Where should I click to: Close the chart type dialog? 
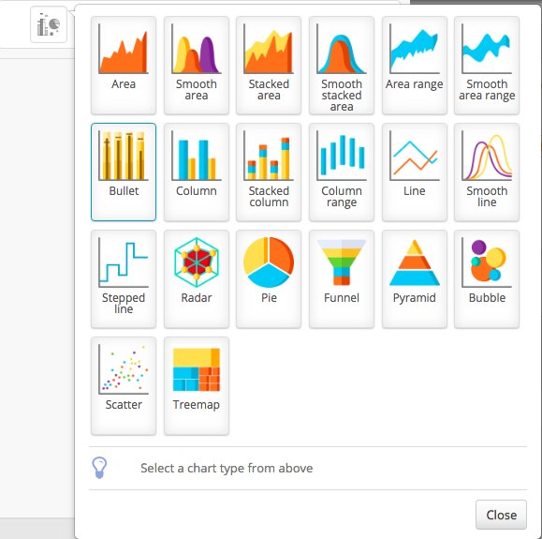(501, 515)
